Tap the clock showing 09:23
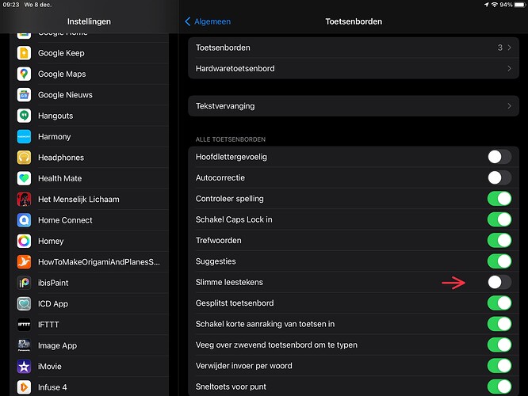The image size is (528, 396). click(11, 5)
